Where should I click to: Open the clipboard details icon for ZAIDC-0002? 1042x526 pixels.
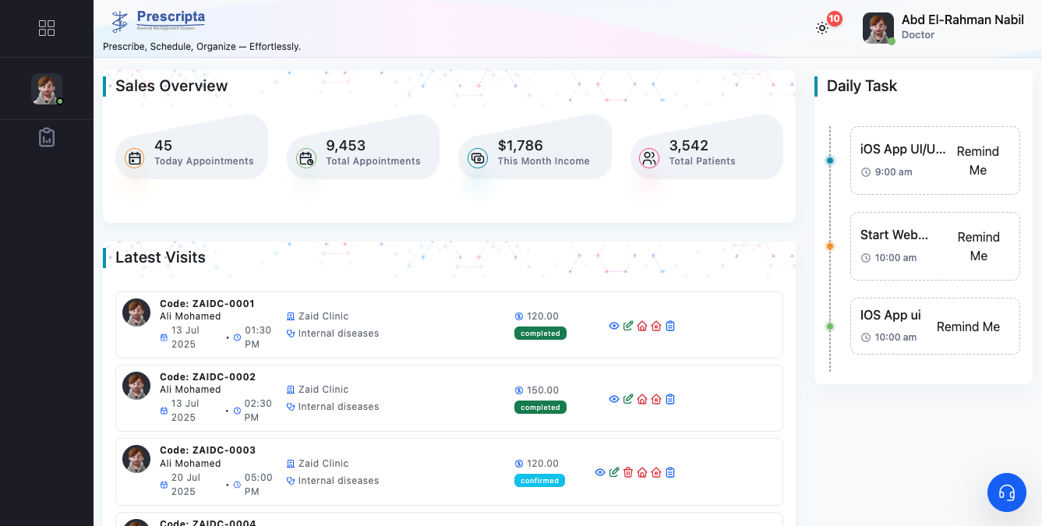point(670,399)
